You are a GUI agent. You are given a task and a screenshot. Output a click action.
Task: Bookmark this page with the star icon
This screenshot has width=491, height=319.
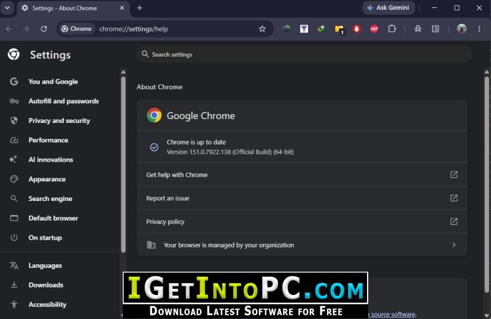point(262,29)
